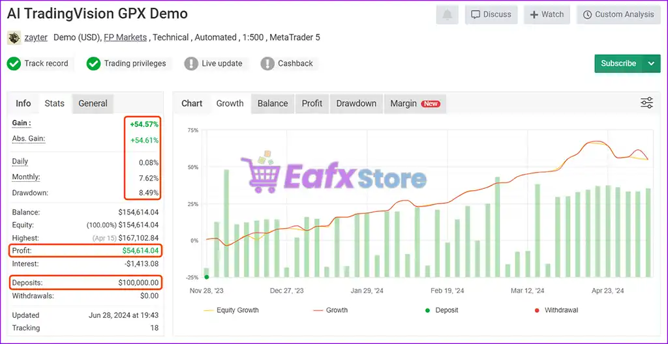This screenshot has height=344, width=668.
Task: Select the Balance chart tab
Action: (273, 104)
